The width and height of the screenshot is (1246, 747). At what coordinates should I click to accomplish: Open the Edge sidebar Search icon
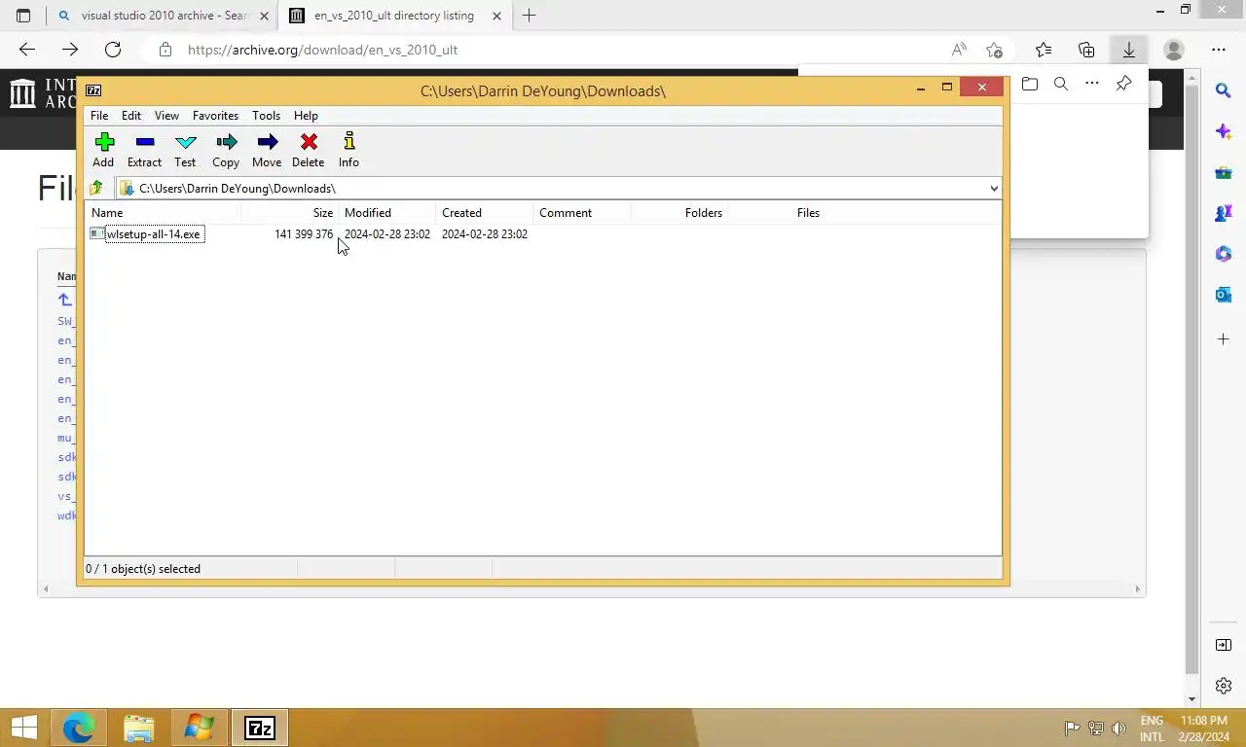click(1224, 90)
